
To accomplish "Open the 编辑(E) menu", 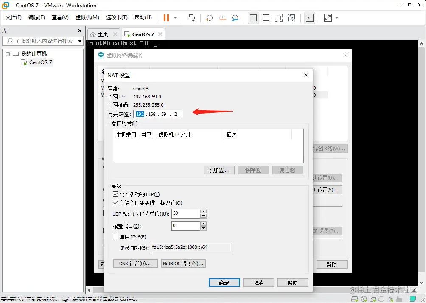I will click(36, 17).
